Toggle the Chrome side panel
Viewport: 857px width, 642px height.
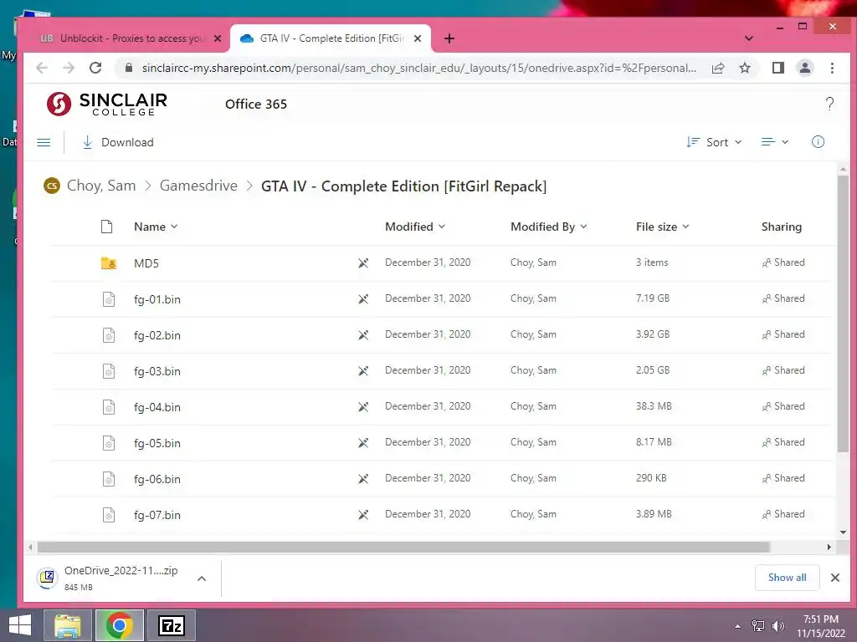point(777,68)
